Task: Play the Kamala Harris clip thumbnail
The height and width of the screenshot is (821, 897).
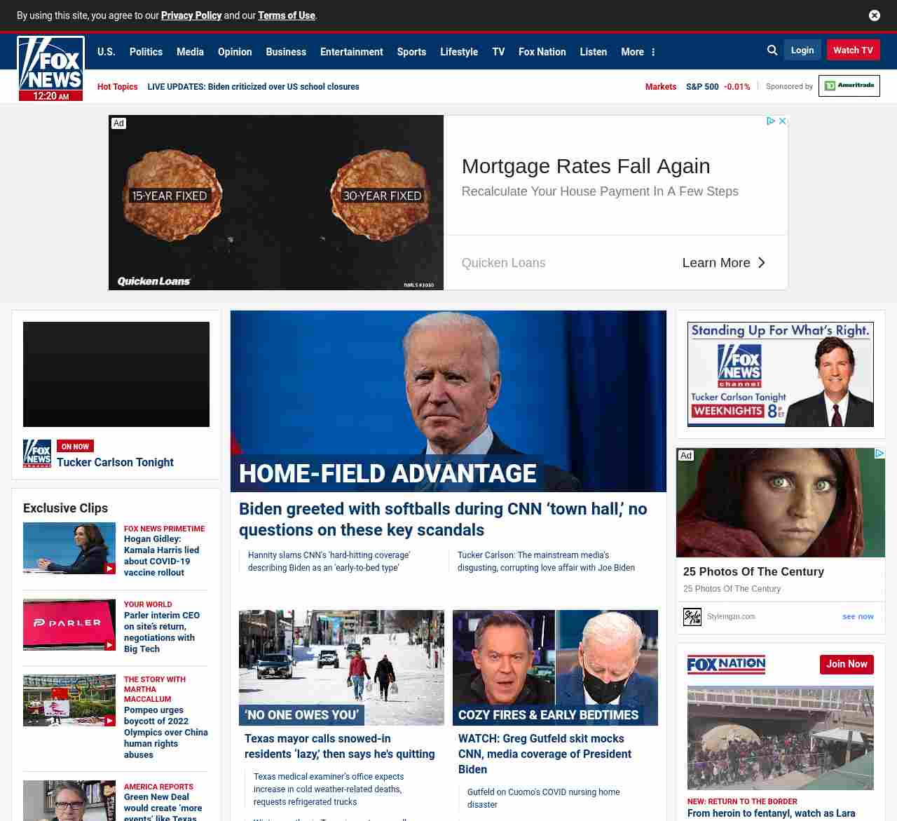Action: 69,548
